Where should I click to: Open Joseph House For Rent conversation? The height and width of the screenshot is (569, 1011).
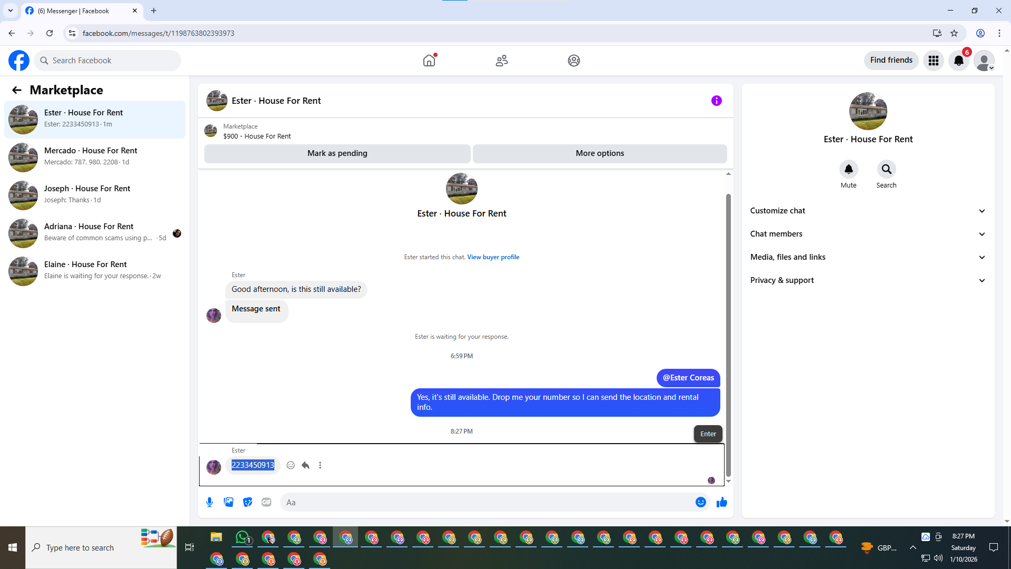pyautogui.click(x=95, y=194)
